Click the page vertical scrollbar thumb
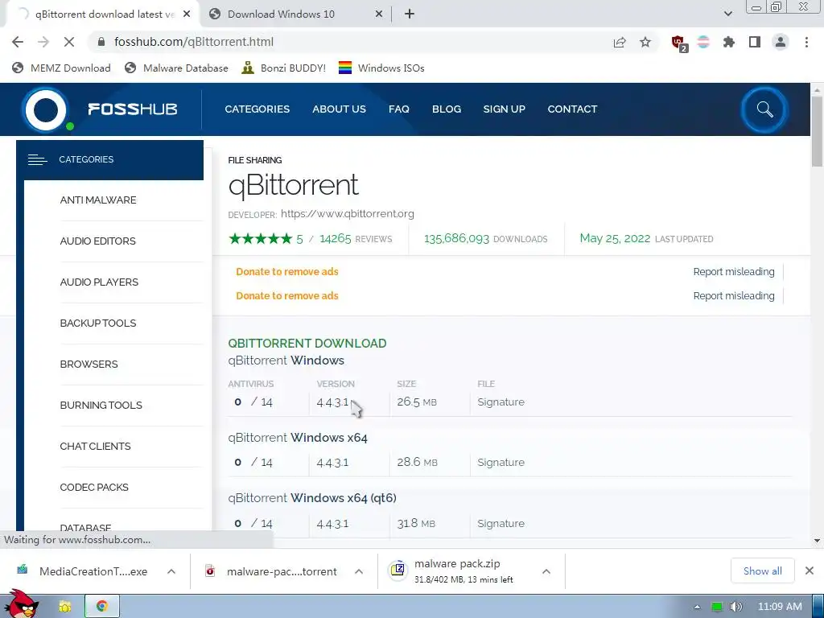Screen dimensions: 824x618 pyautogui.click(x=817, y=131)
